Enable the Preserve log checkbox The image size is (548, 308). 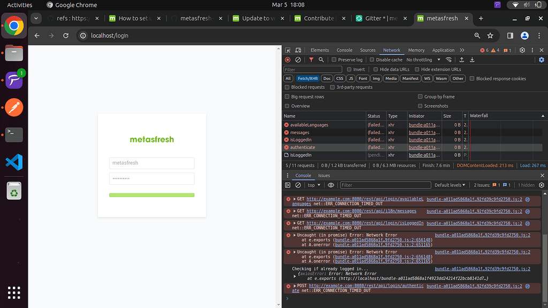click(334, 60)
